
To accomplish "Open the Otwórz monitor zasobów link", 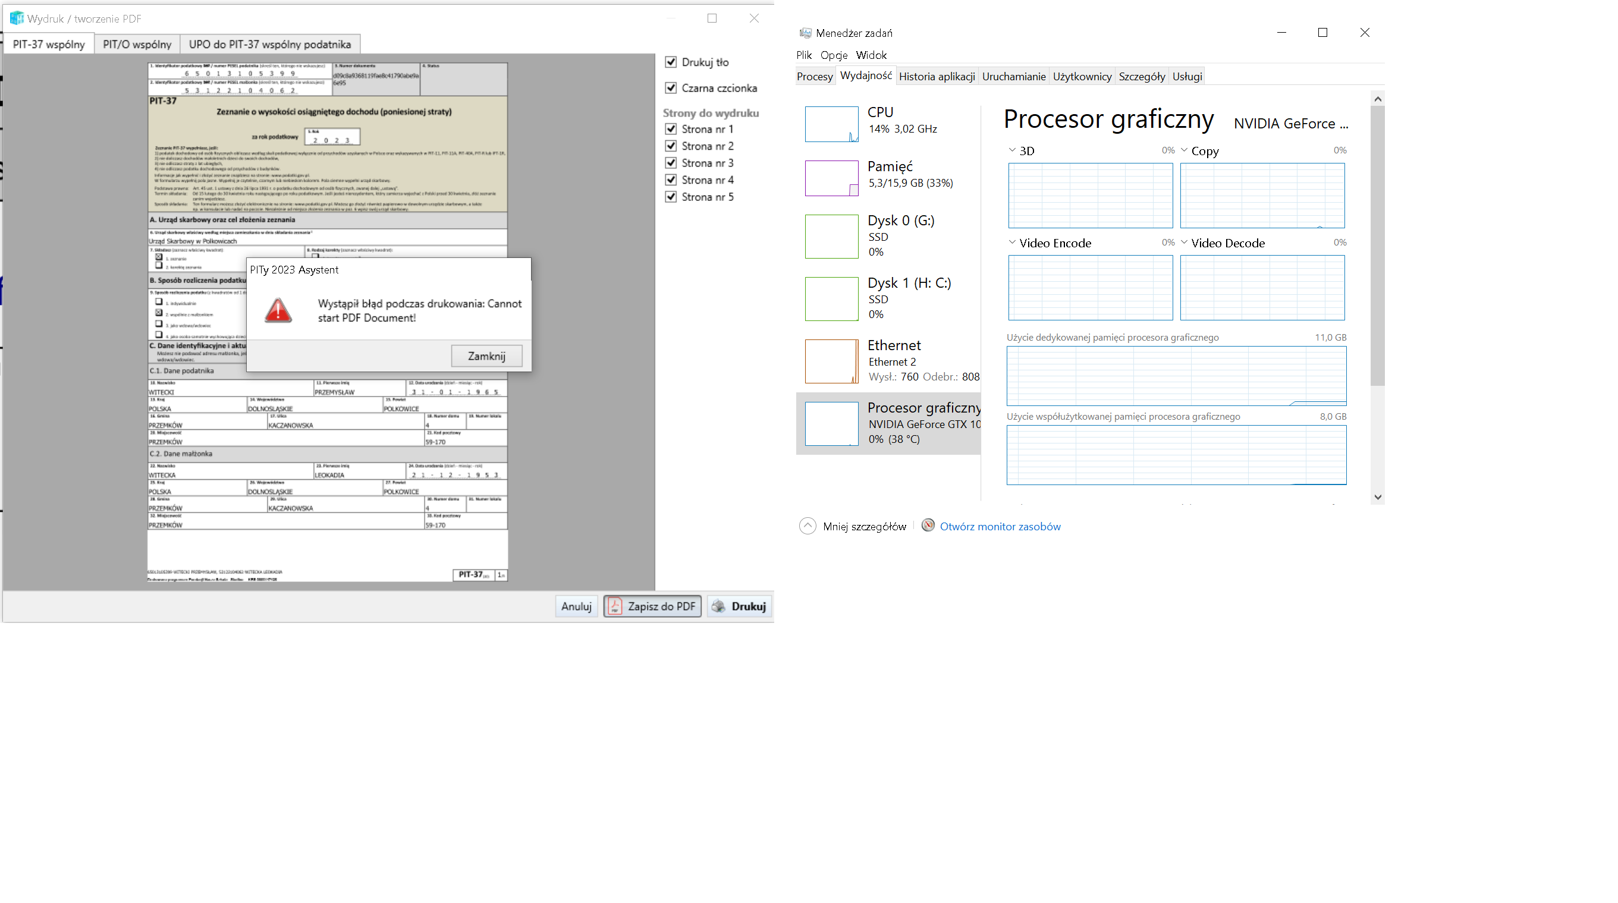I will click(x=1000, y=526).
